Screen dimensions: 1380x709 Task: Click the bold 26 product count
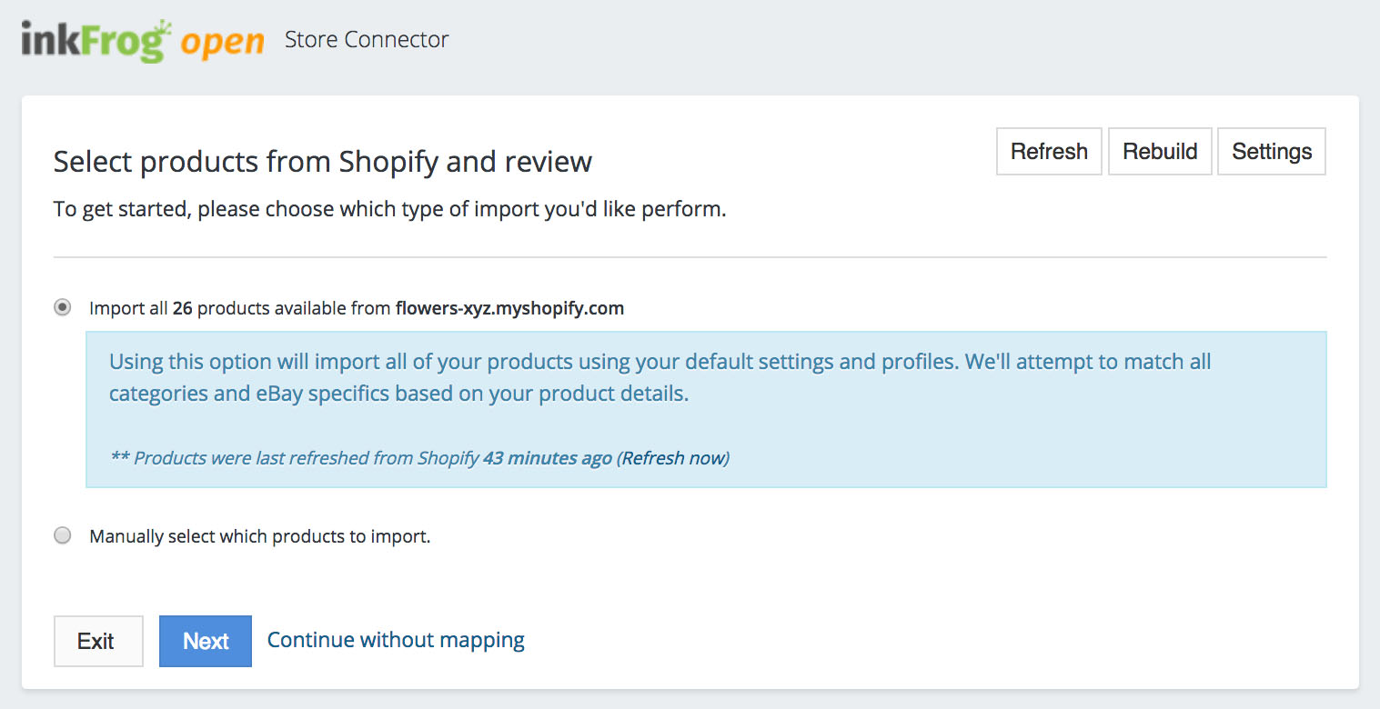coord(182,308)
